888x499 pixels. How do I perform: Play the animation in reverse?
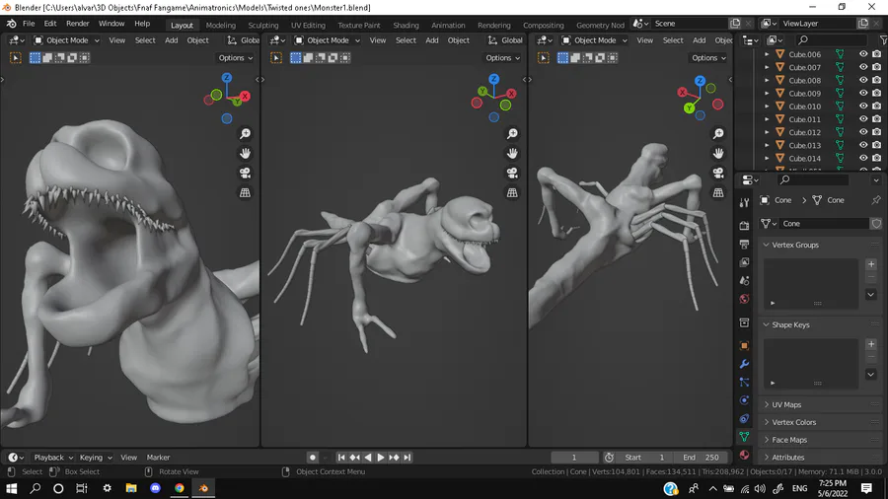pyautogui.click(x=368, y=458)
